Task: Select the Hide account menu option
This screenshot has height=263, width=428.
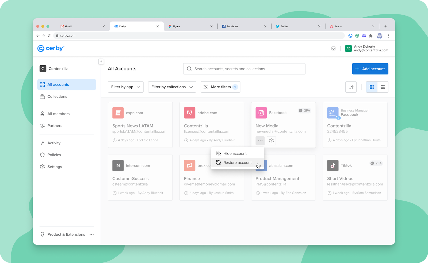Action: tap(238, 153)
